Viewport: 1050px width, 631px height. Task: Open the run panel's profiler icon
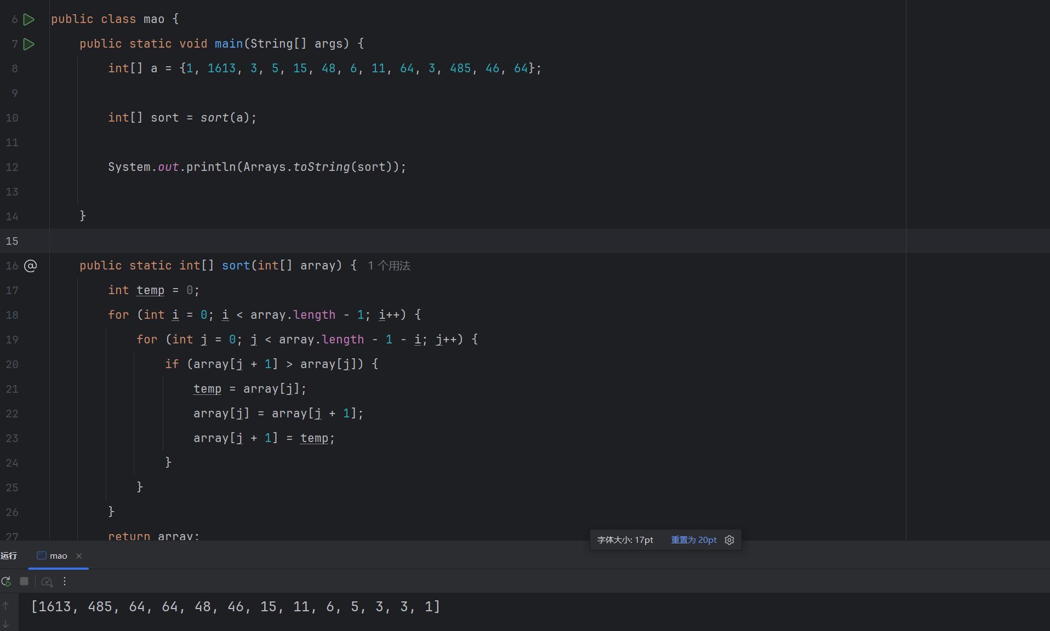point(47,581)
